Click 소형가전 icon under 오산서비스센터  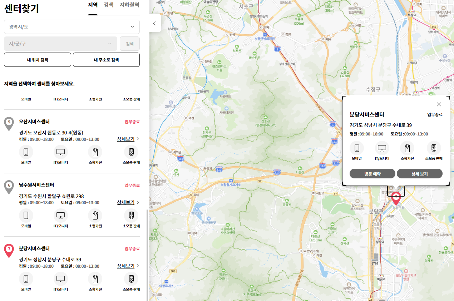click(x=95, y=152)
